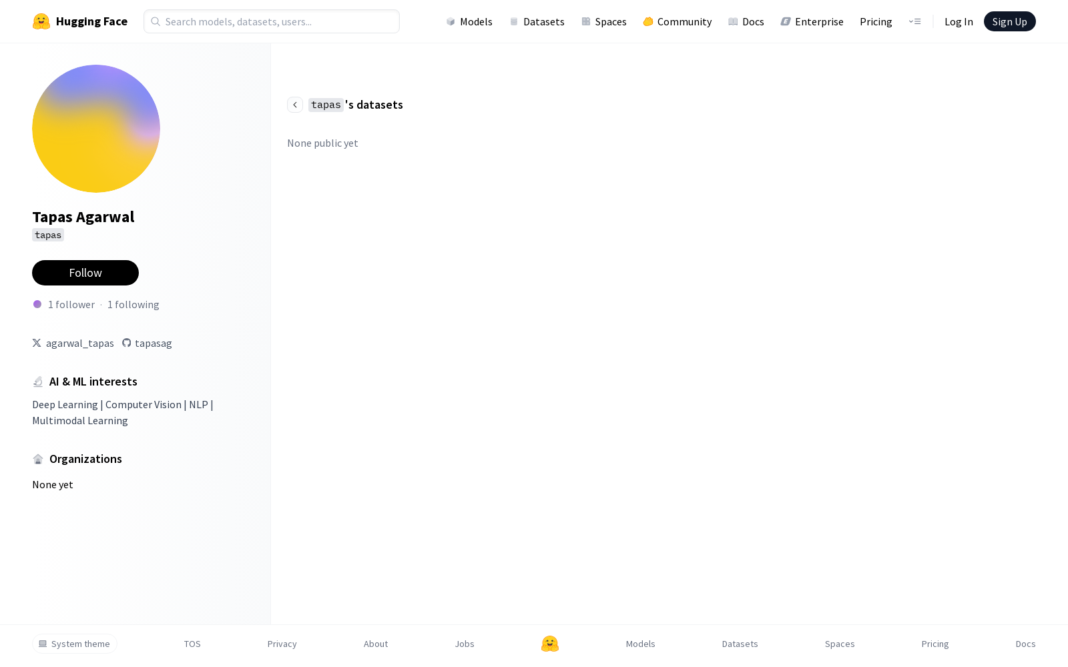Click the 'None public yet' text
The image size is (1068, 667).
pyautogui.click(x=322, y=143)
